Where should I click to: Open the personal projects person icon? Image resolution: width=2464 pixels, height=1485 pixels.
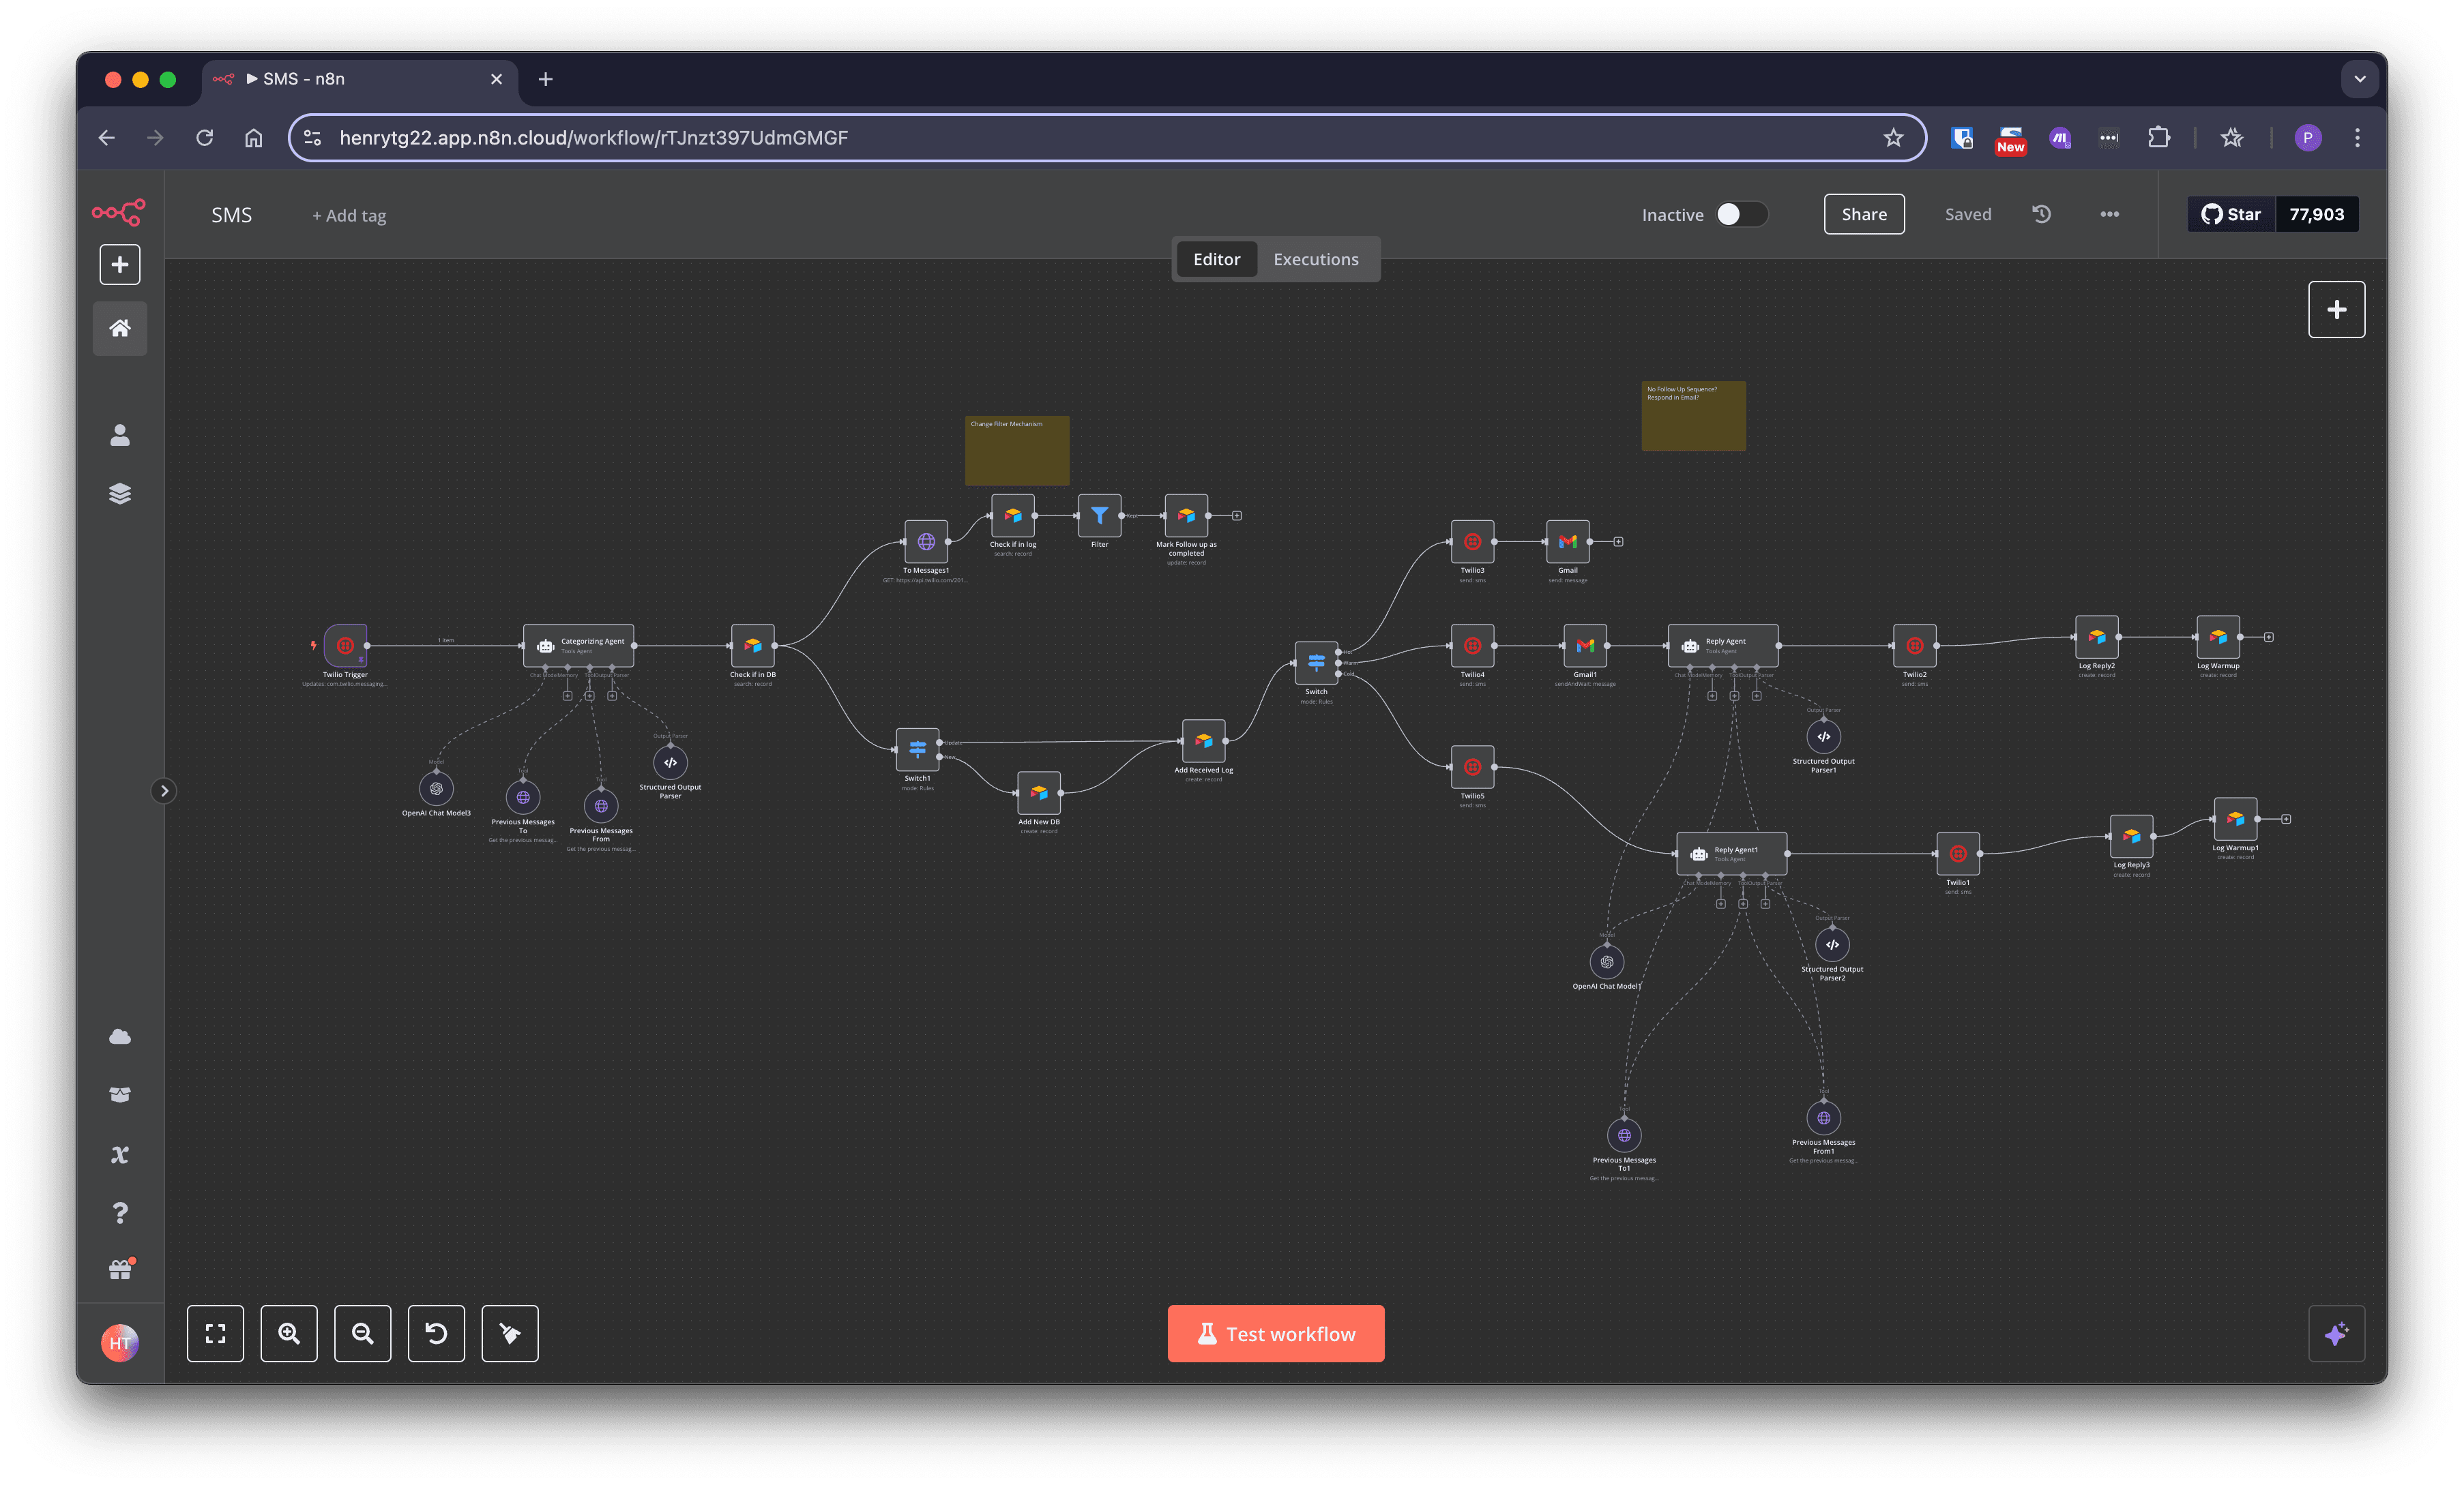point(120,435)
